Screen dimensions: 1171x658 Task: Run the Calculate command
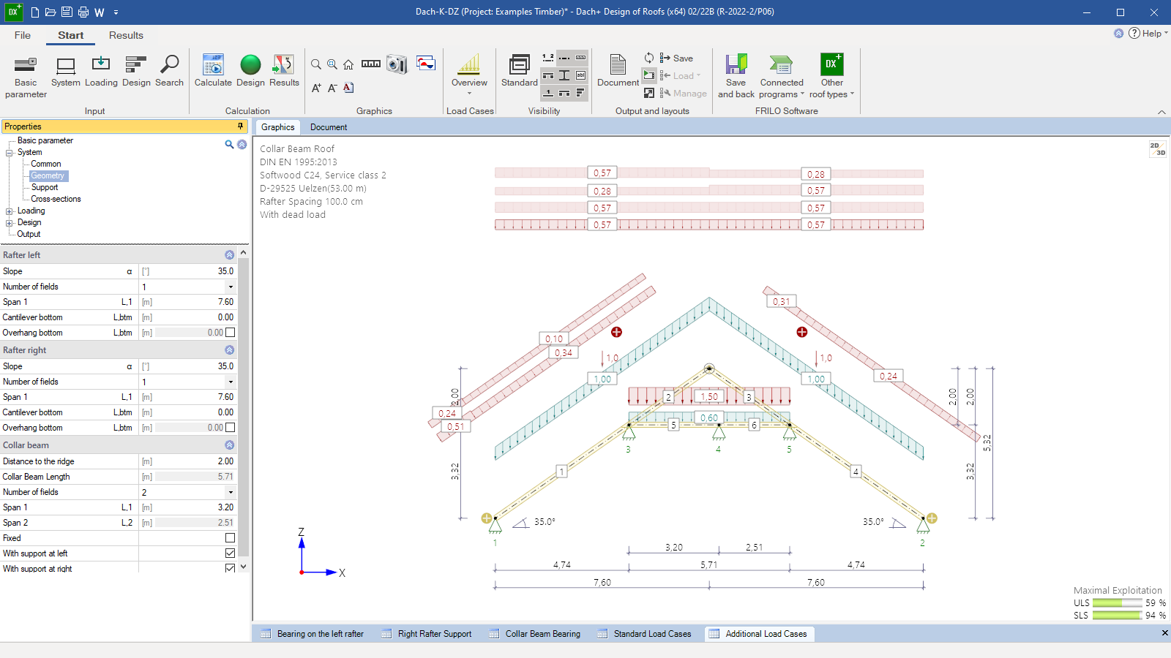[x=213, y=72]
